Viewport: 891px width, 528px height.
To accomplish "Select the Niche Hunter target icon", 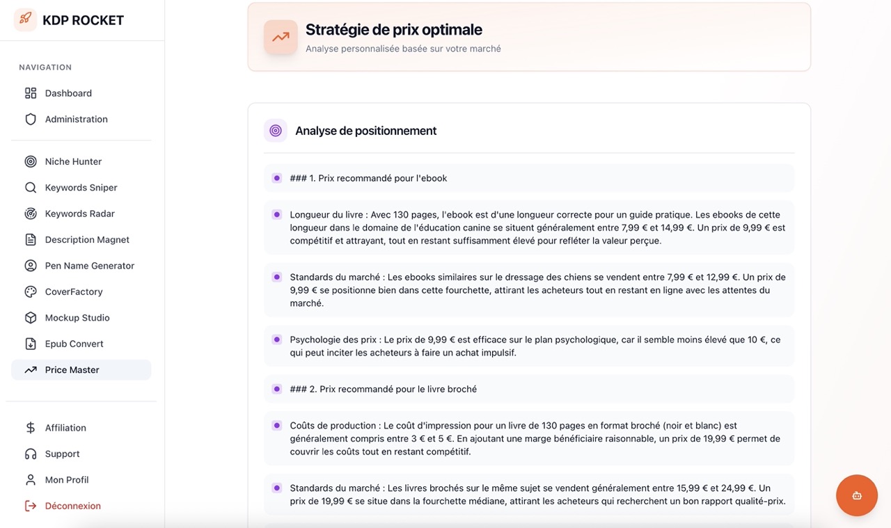I will click(x=31, y=161).
